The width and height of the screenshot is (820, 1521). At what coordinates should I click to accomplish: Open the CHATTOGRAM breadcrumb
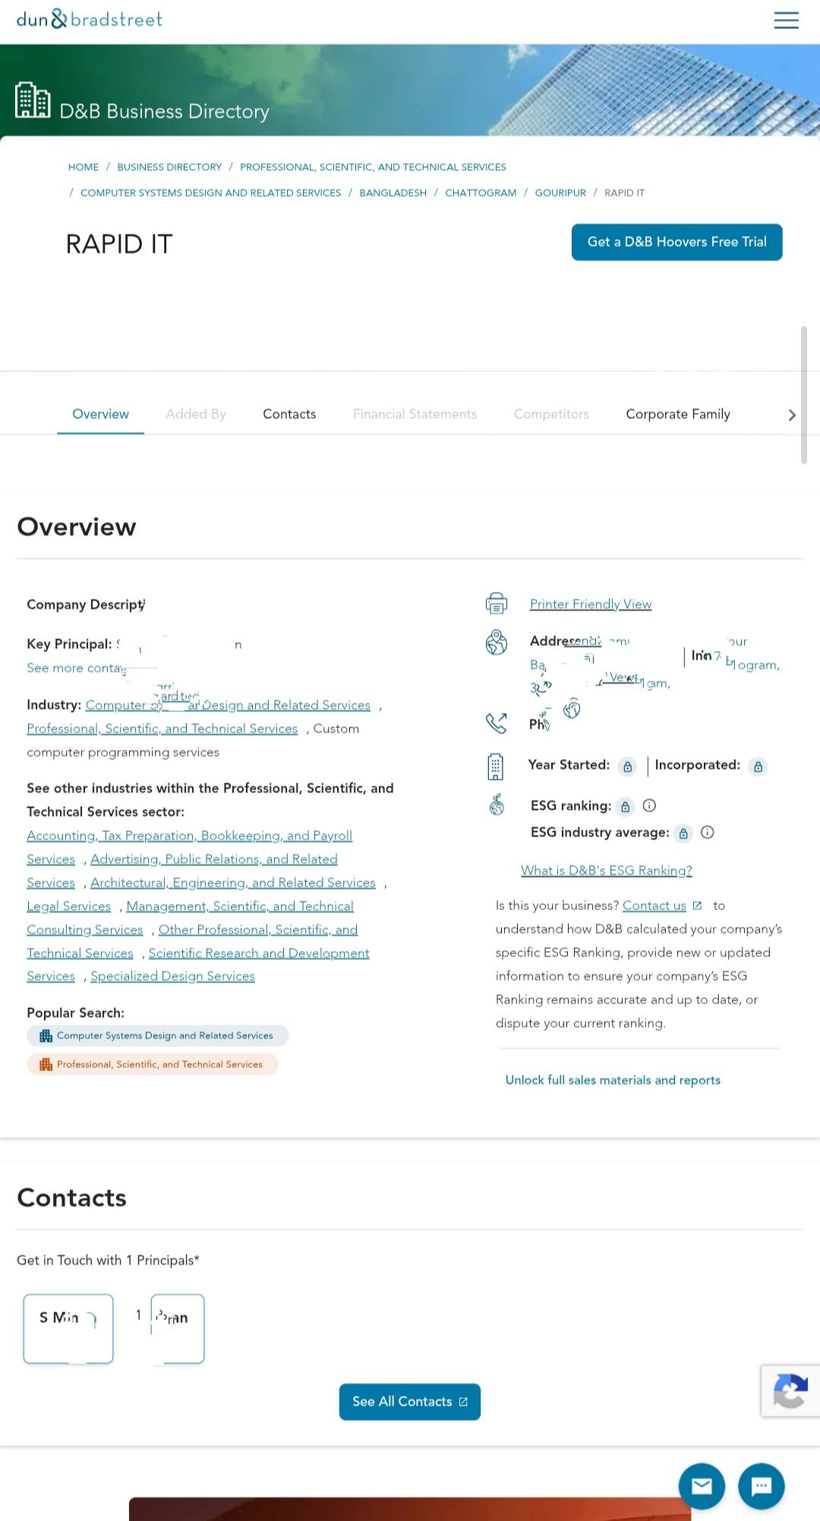point(481,193)
